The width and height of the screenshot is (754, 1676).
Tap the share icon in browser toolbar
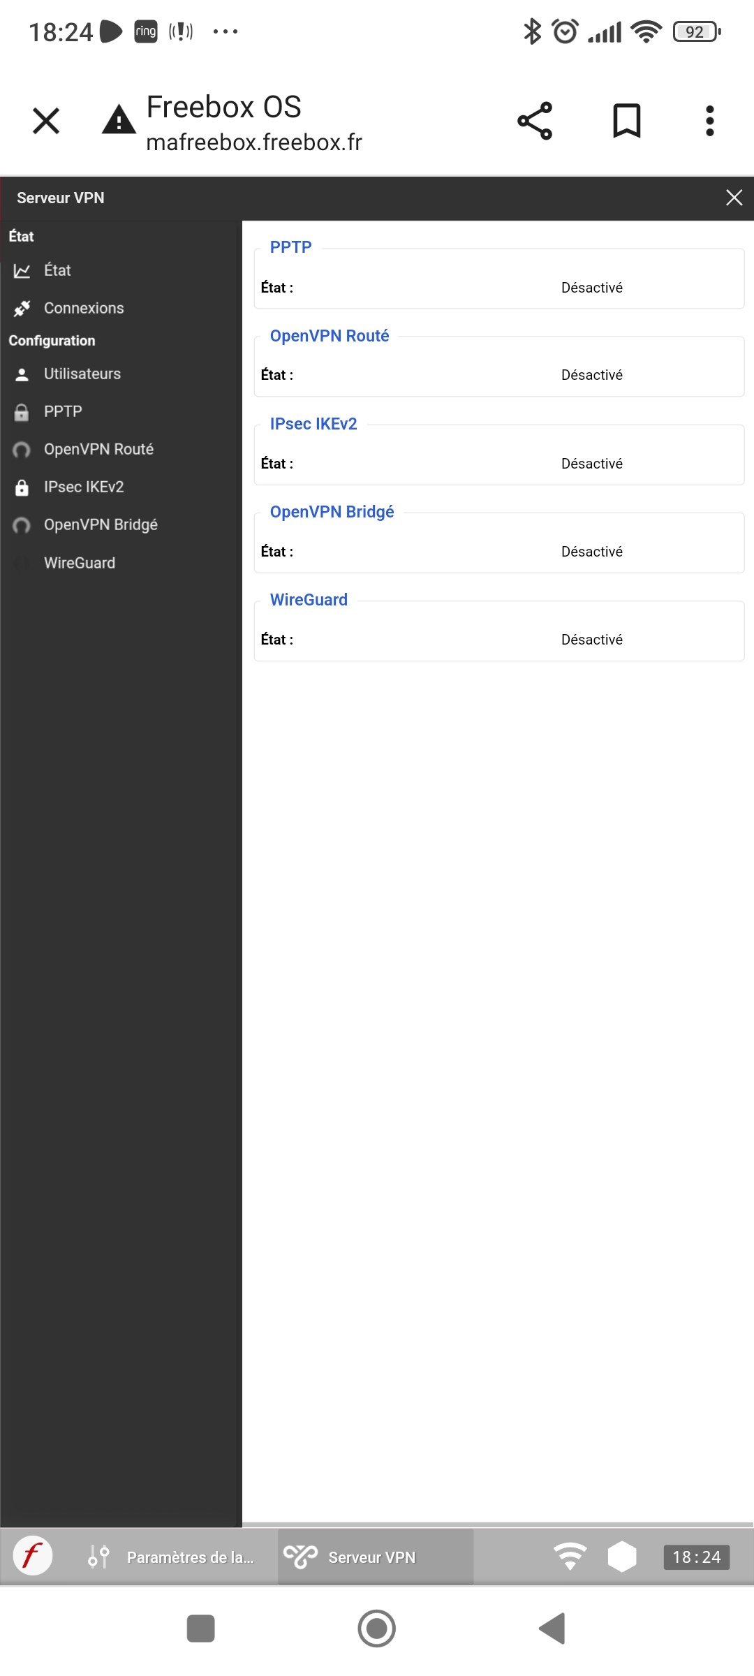[x=535, y=121]
